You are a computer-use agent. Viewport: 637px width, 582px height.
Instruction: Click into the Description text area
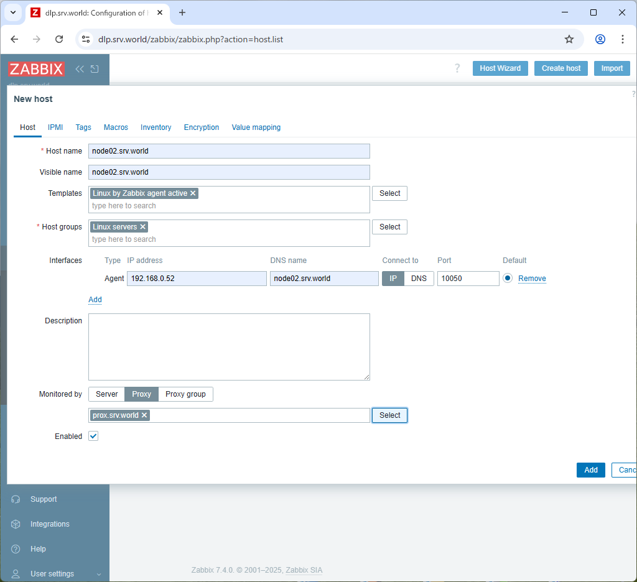(x=229, y=346)
